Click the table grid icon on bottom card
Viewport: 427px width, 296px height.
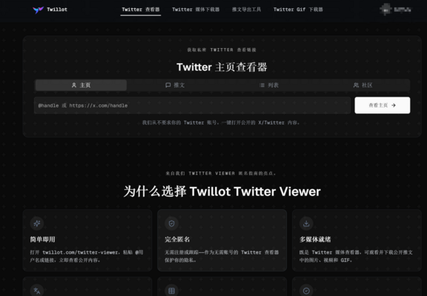coord(171,291)
